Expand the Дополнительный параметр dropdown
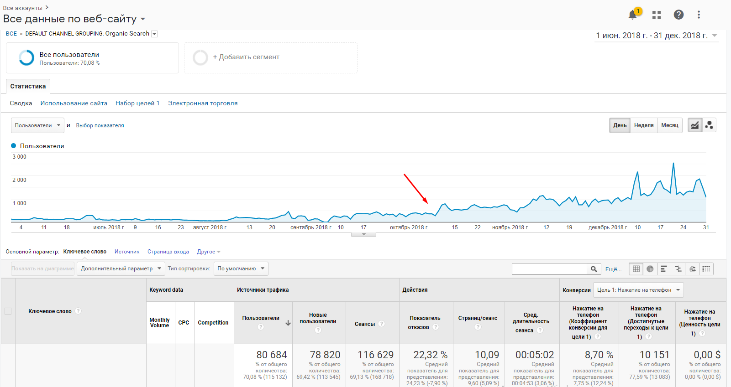The image size is (731, 387). point(121,268)
